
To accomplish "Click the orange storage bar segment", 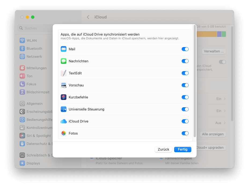I will tap(207, 34).
